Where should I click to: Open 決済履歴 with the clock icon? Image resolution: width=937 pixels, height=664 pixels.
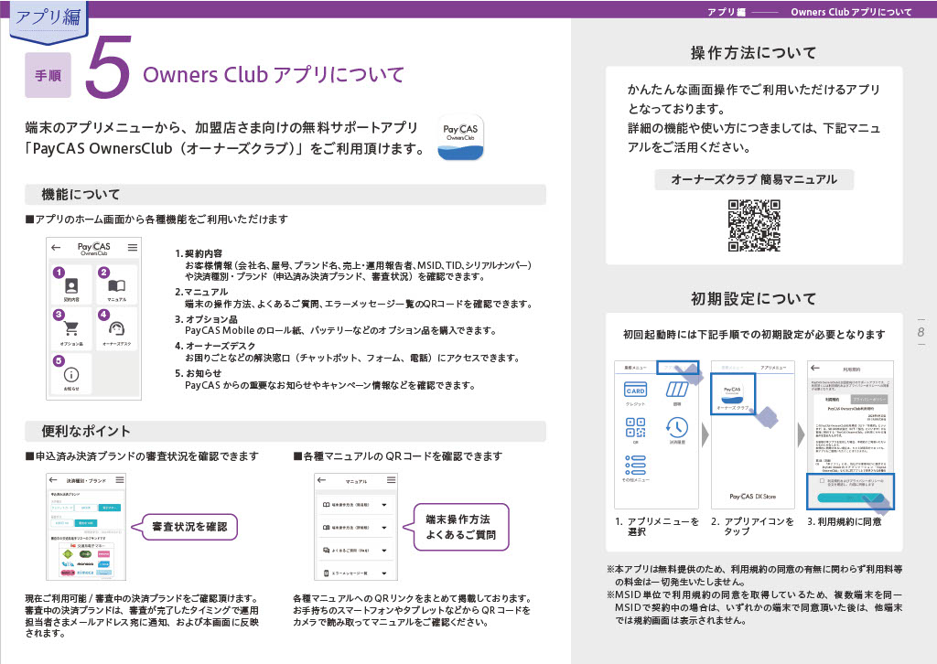point(678,429)
